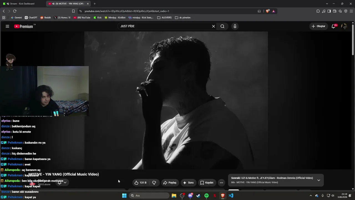Screen dimensions: 355x200
Task: Dislike the YIN YANG video
Action: (x=154, y=183)
